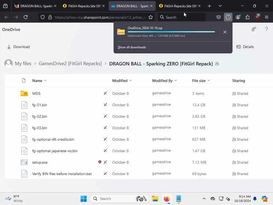Open the Modified By column dropdown
Screen dimensions: 273x205
click(176, 81)
